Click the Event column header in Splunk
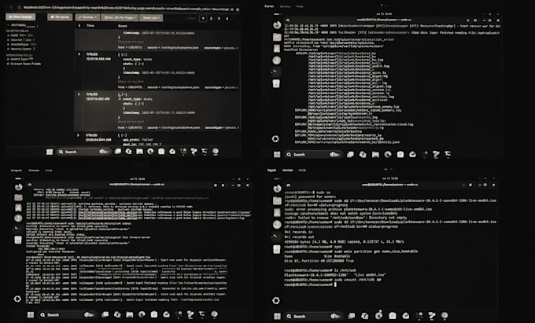The image size is (535, 323). pos(123,26)
